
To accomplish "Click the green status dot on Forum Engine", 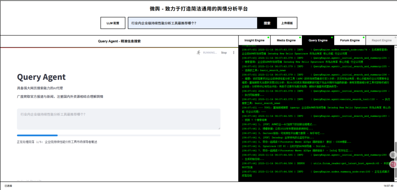I will tap(364, 38).
